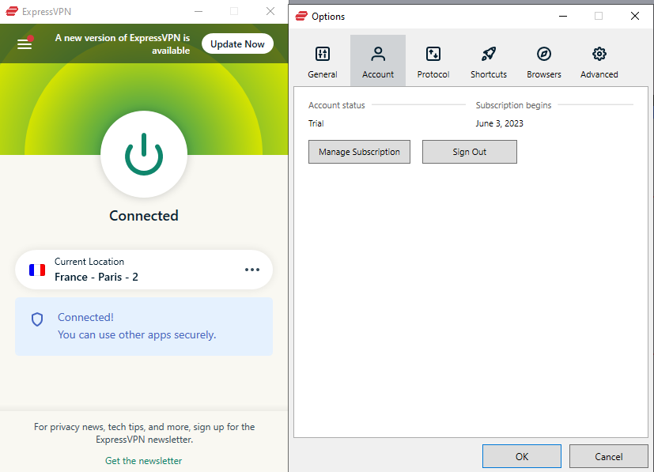The image size is (654, 472).
Task: Click 'You can use other apps securely.' text
Action: tap(137, 334)
